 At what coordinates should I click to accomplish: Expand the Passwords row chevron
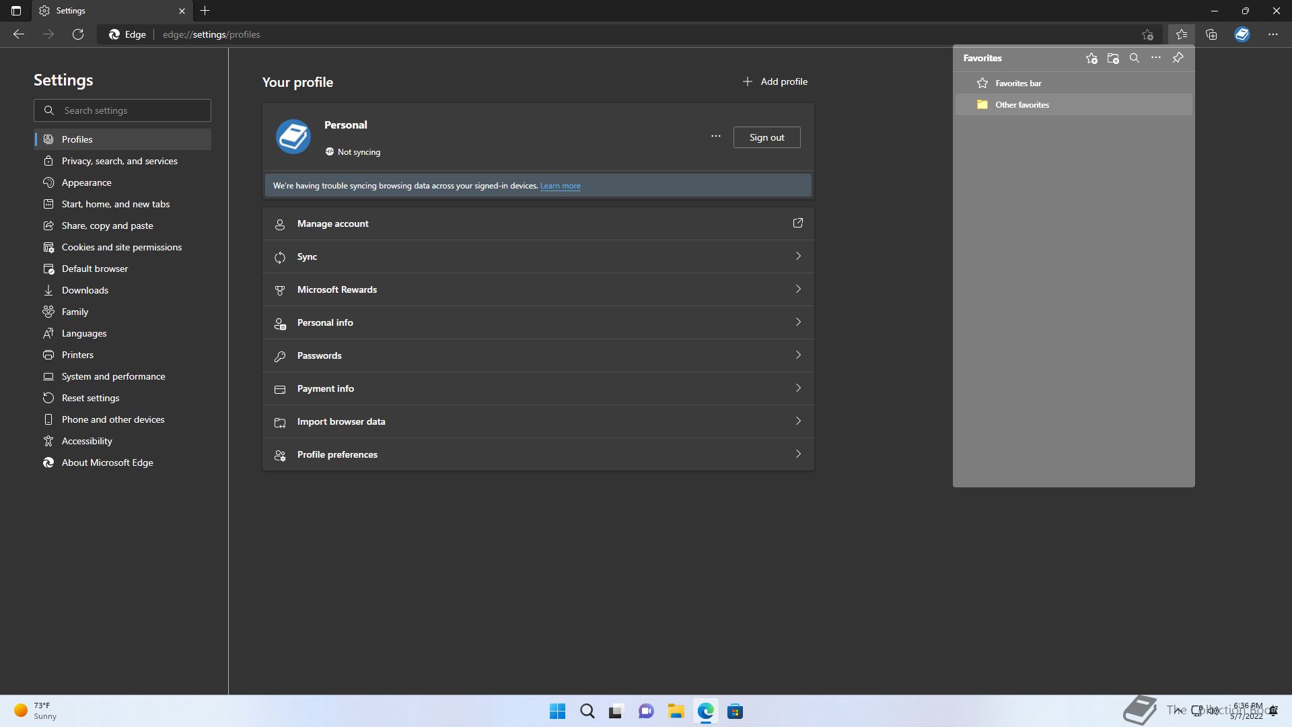click(x=798, y=355)
